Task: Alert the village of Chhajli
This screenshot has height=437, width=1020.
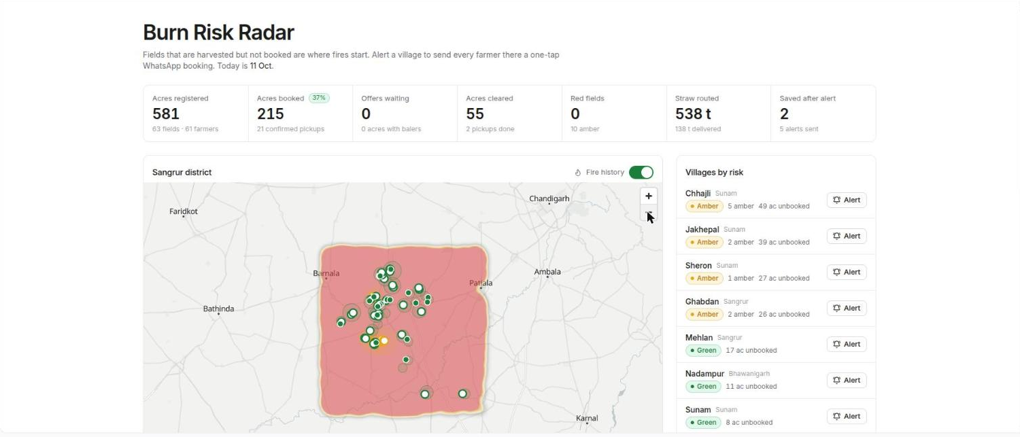Action: tap(847, 200)
